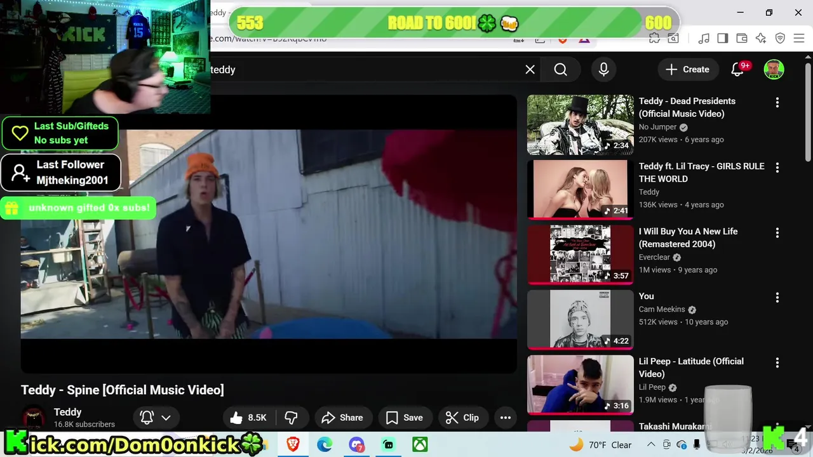Click the Brave Shields lion icon in address bar
The height and width of the screenshot is (457, 813).
tap(562, 40)
